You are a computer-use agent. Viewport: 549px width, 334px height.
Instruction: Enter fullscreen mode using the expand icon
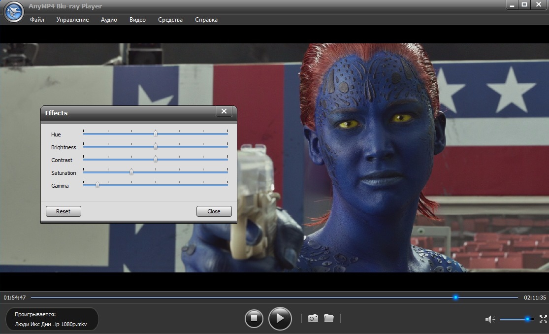tap(543, 319)
